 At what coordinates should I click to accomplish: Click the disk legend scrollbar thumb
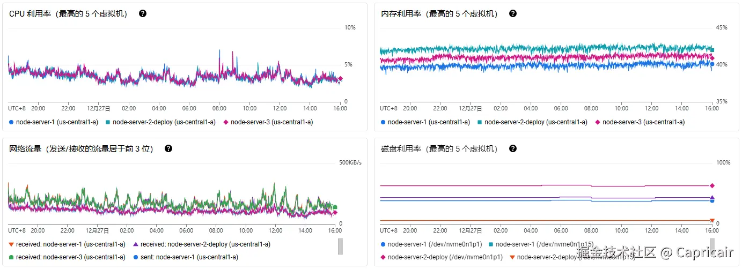pos(712,246)
